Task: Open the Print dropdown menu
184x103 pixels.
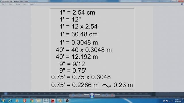Action: point(11,4)
